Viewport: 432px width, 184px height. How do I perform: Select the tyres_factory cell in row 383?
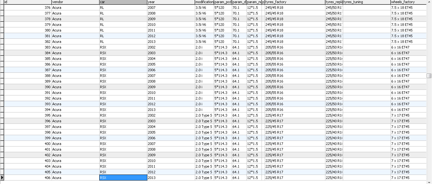click(x=295, y=47)
